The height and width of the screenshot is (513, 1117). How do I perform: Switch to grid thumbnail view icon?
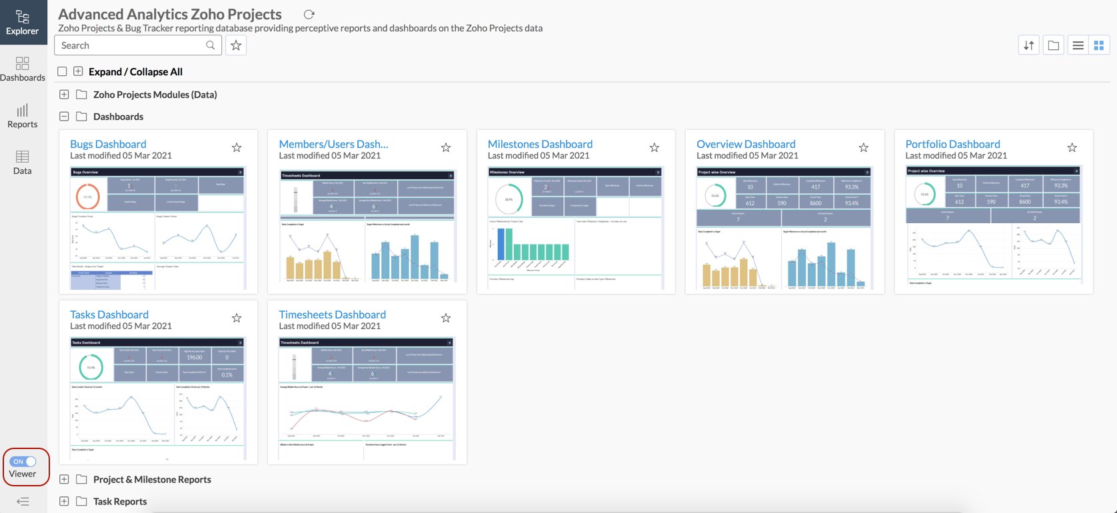[1099, 45]
